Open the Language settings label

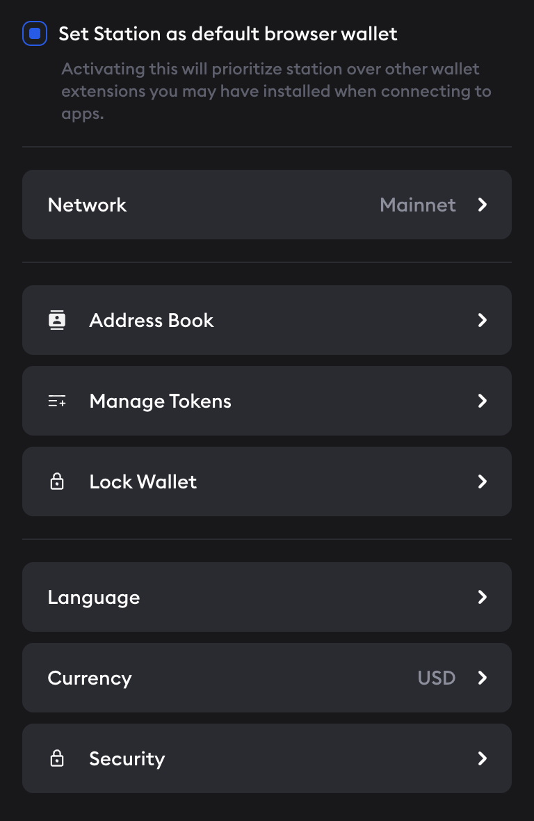(x=94, y=598)
